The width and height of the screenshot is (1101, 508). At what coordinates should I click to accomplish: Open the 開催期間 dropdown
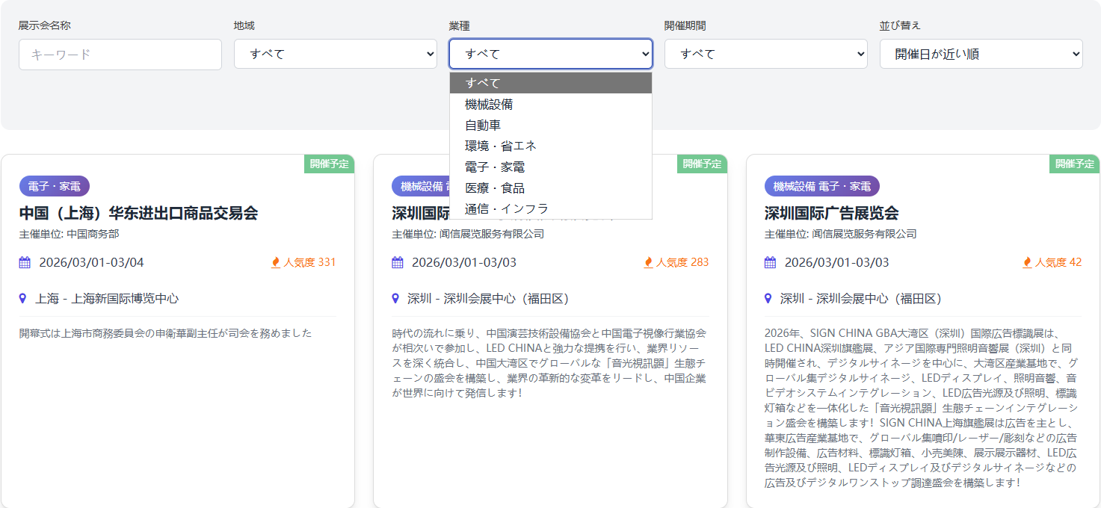(x=765, y=54)
